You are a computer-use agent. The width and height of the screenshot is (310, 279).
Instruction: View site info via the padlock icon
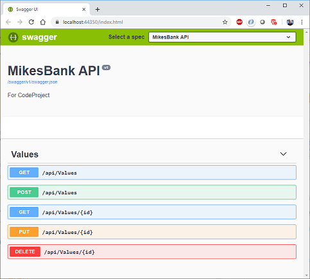coord(57,22)
